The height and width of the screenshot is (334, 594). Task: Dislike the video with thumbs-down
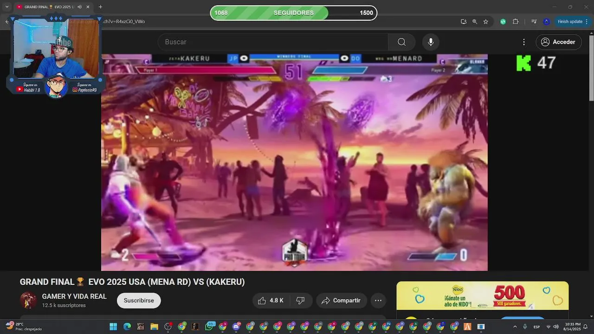click(x=300, y=301)
